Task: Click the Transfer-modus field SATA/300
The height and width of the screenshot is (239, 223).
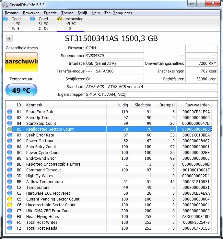Action: pyautogui.click(x=114, y=71)
